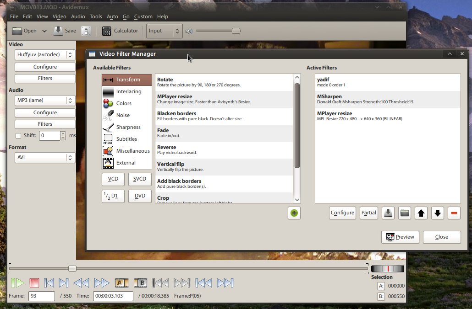The height and width of the screenshot is (309, 472).
Task: Select the Rotate filter in list
Action: pyautogui.click(x=224, y=82)
